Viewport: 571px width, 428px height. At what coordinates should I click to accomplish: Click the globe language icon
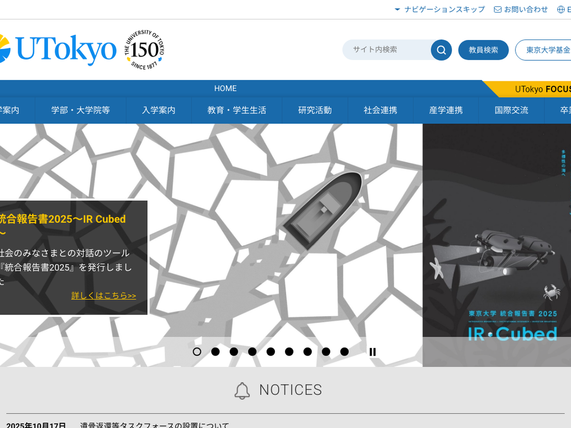point(561,10)
